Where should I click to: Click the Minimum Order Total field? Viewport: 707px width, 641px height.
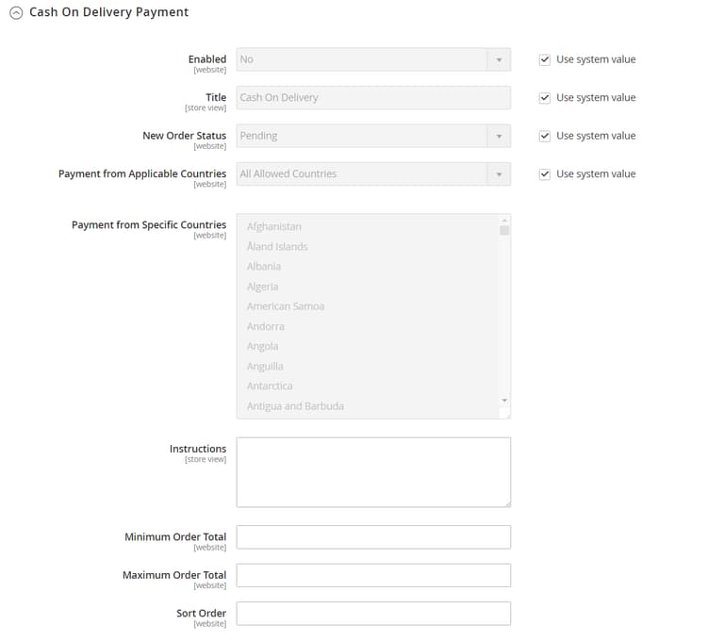coord(373,537)
